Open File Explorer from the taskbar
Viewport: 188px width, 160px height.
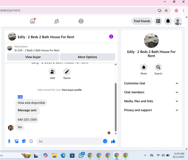point(55,155)
